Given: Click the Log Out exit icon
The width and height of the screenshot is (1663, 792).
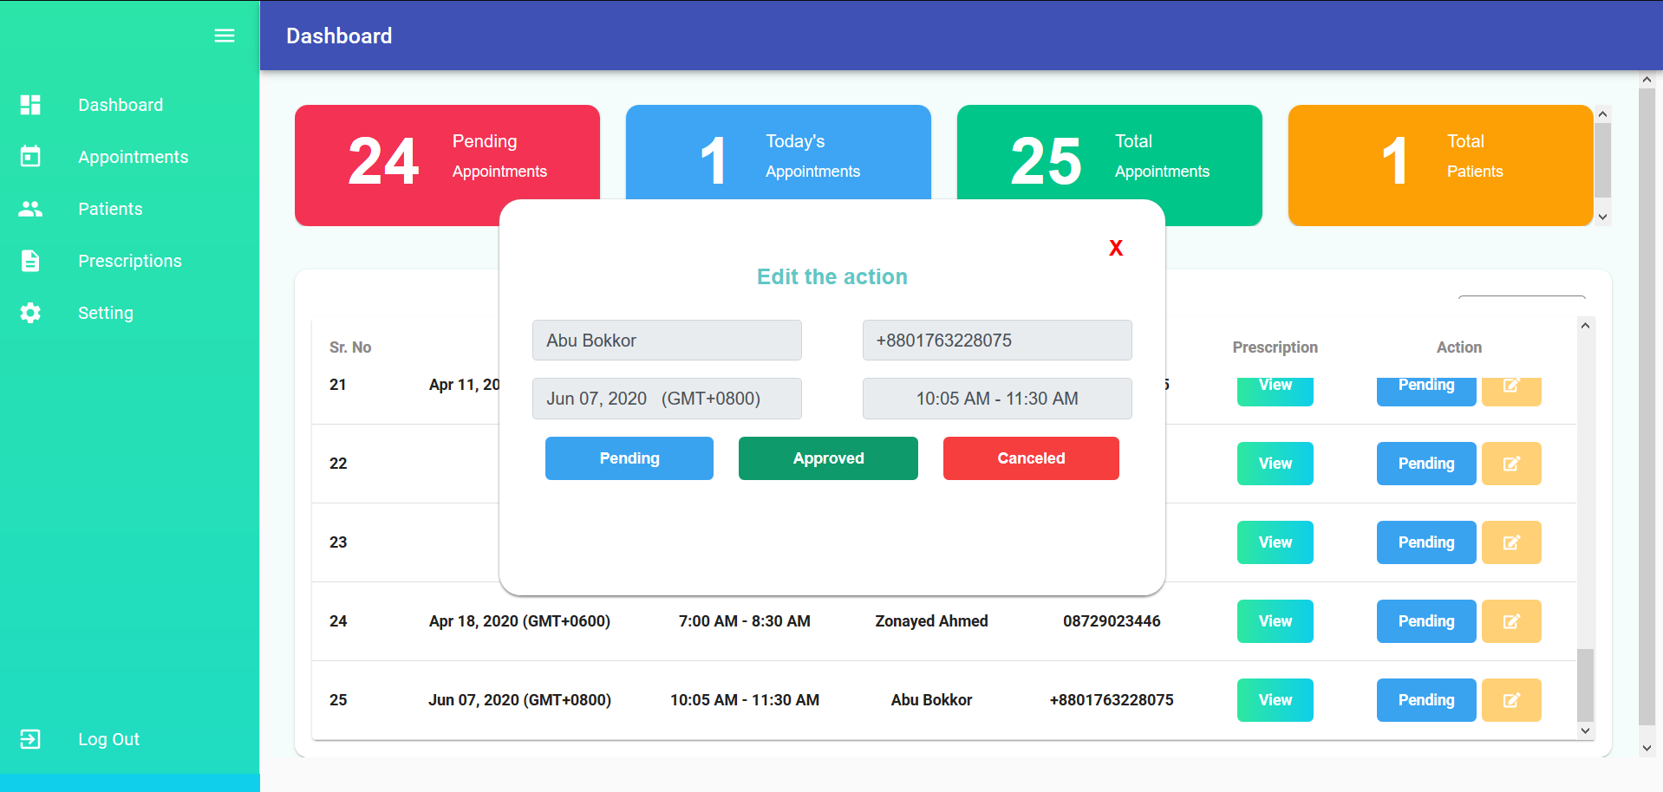Looking at the screenshot, I should point(30,739).
